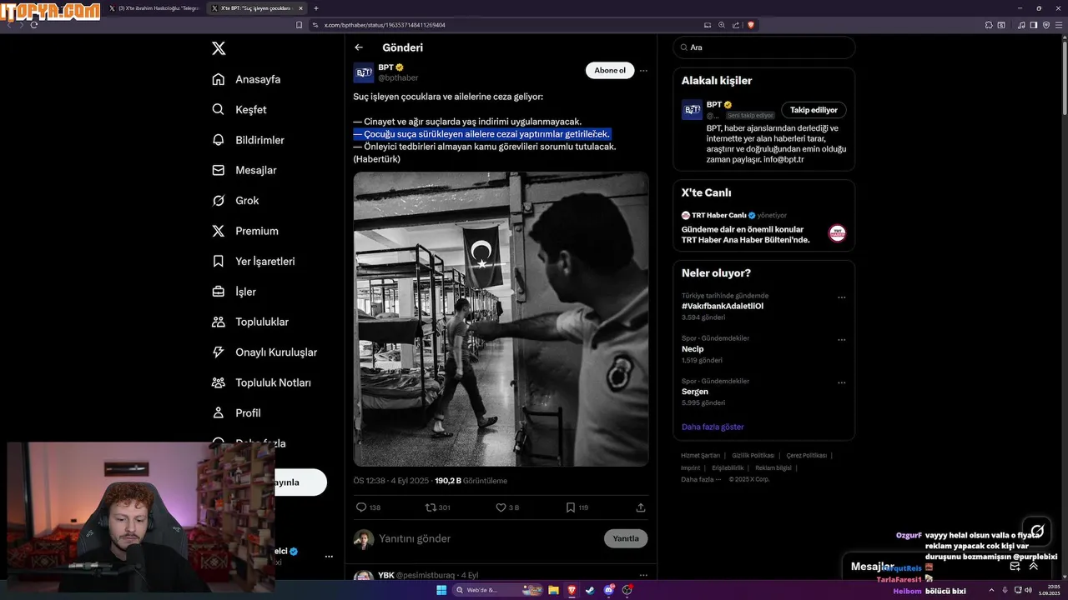Show hidden system tray icons
The height and width of the screenshot is (600, 1068).
coord(991,590)
